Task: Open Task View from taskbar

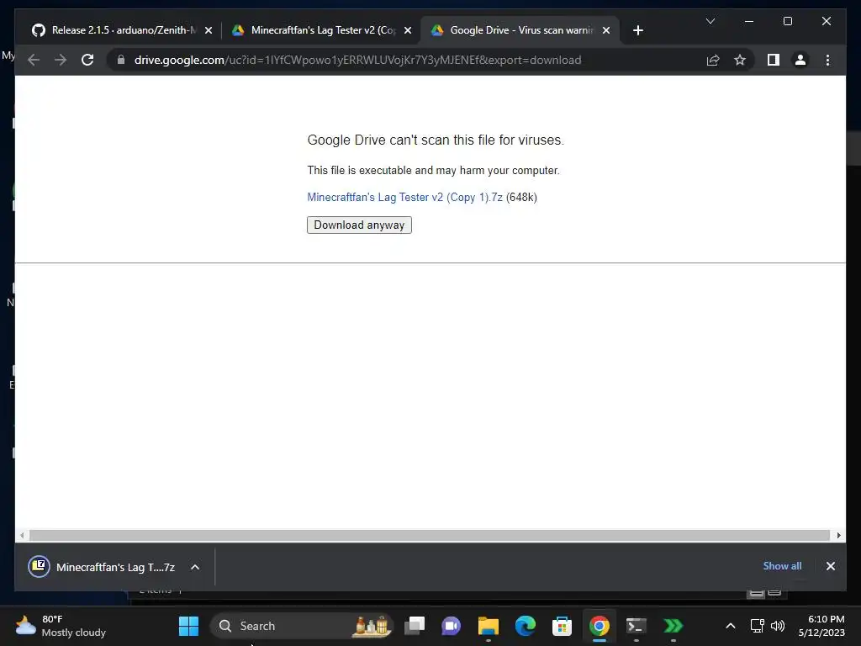Action: pyautogui.click(x=415, y=626)
